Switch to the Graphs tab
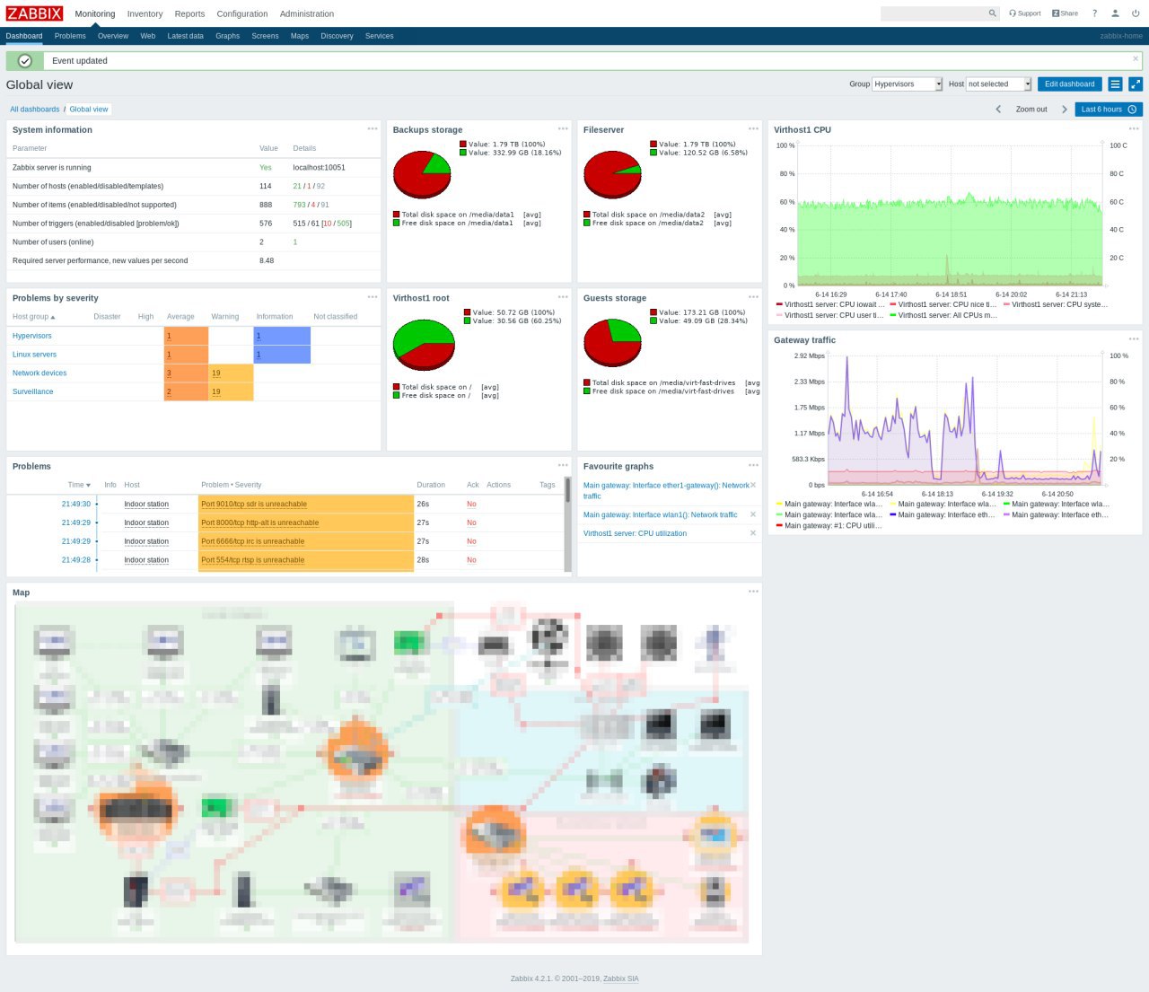 [227, 36]
